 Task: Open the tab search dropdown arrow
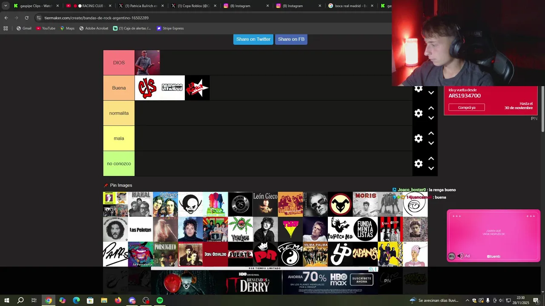coord(6,6)
